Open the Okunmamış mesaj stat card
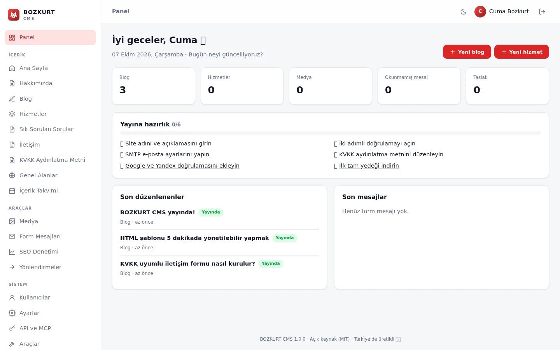The height and width of the screenshot is (350, 560). [x=419, y=86]
